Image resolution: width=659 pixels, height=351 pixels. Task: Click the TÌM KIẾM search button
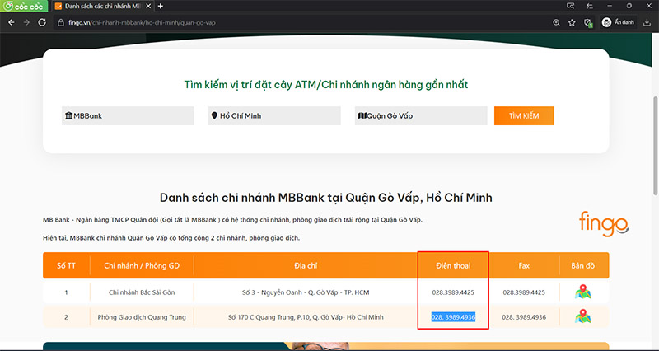pyautogui.click(x=524, y=115)
